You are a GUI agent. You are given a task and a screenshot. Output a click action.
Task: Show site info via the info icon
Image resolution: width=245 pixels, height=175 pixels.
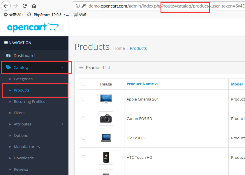pyautogui.click(x=78, y=6)
